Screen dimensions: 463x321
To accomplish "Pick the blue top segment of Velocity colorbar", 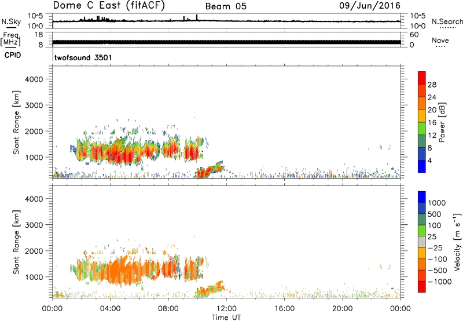I will 422,197.
